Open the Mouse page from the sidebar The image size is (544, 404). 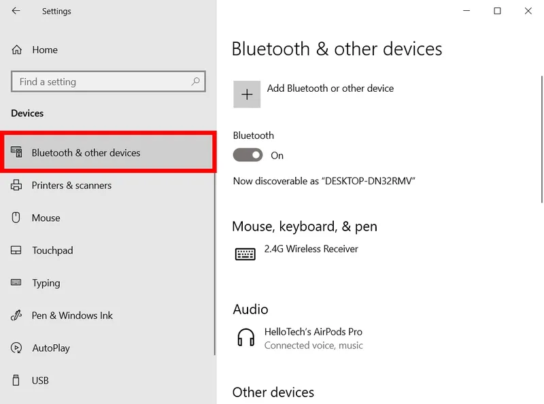tap(48, 218)
